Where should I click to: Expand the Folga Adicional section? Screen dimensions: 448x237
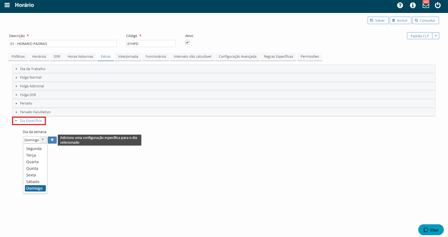224,86
